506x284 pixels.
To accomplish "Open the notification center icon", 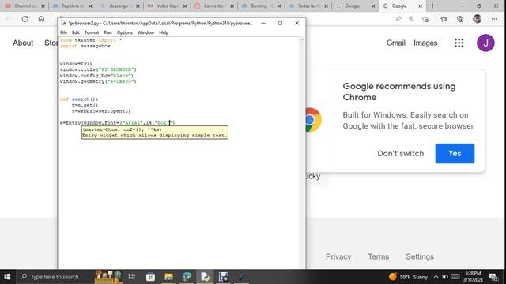I will [x=493, y=277].
